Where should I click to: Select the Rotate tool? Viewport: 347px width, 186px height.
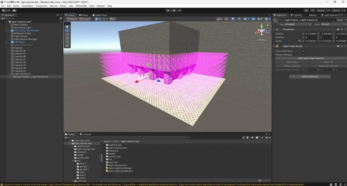(67, 34)
